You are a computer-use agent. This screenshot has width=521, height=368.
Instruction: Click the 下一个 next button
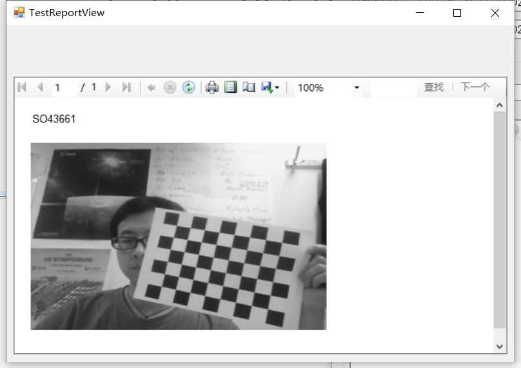(475, 88)
